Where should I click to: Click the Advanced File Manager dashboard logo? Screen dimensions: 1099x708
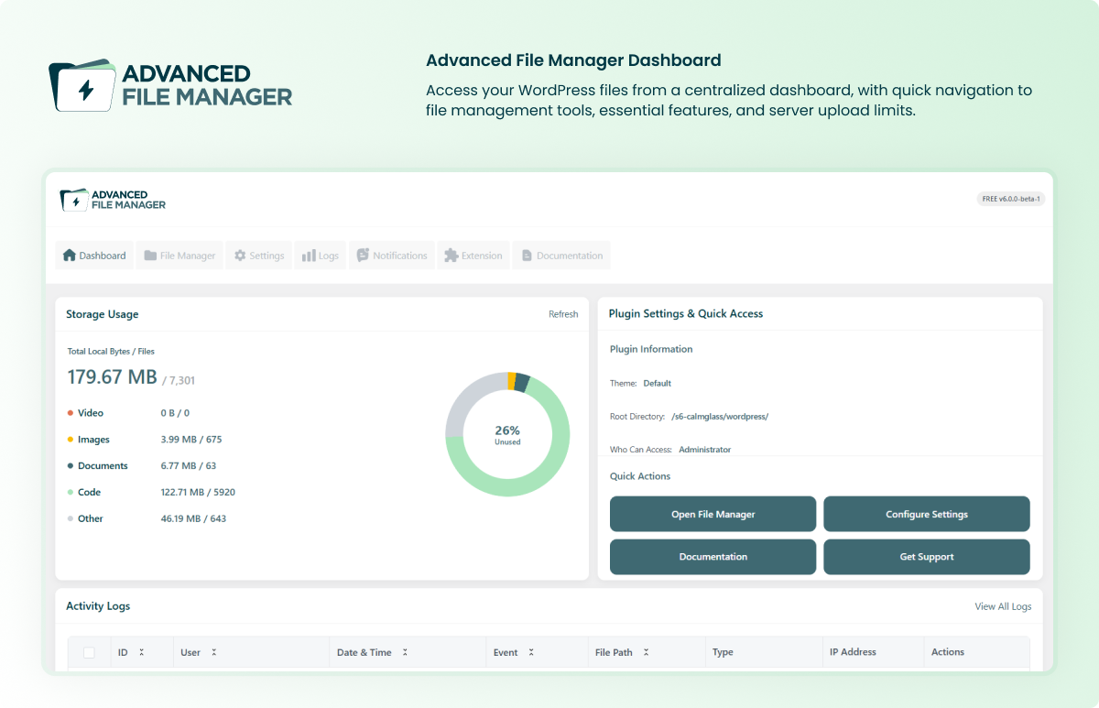[113, 200]
